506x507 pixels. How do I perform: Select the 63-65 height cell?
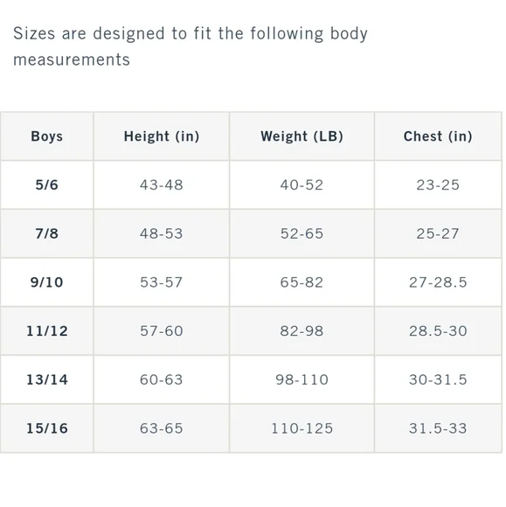pyautogui.click(x=162, y=428)
